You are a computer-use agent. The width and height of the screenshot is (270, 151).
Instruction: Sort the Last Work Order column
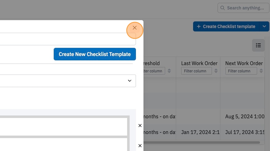click(216, 71)
